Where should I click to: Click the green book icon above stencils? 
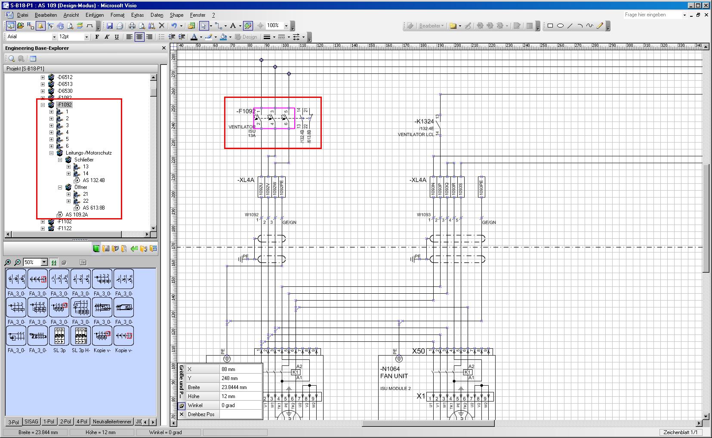tap(96, 249)
